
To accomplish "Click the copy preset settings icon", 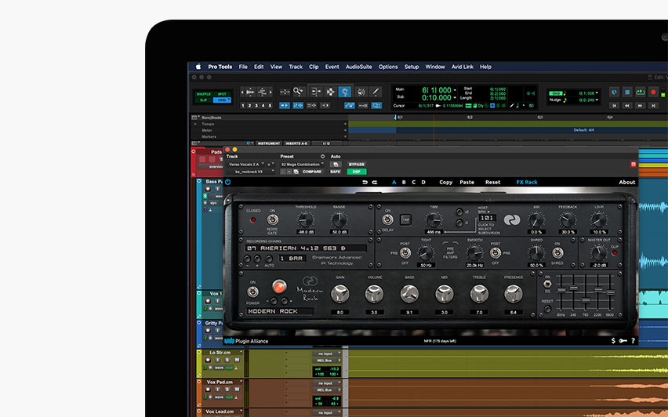I will tap(296, 172).
